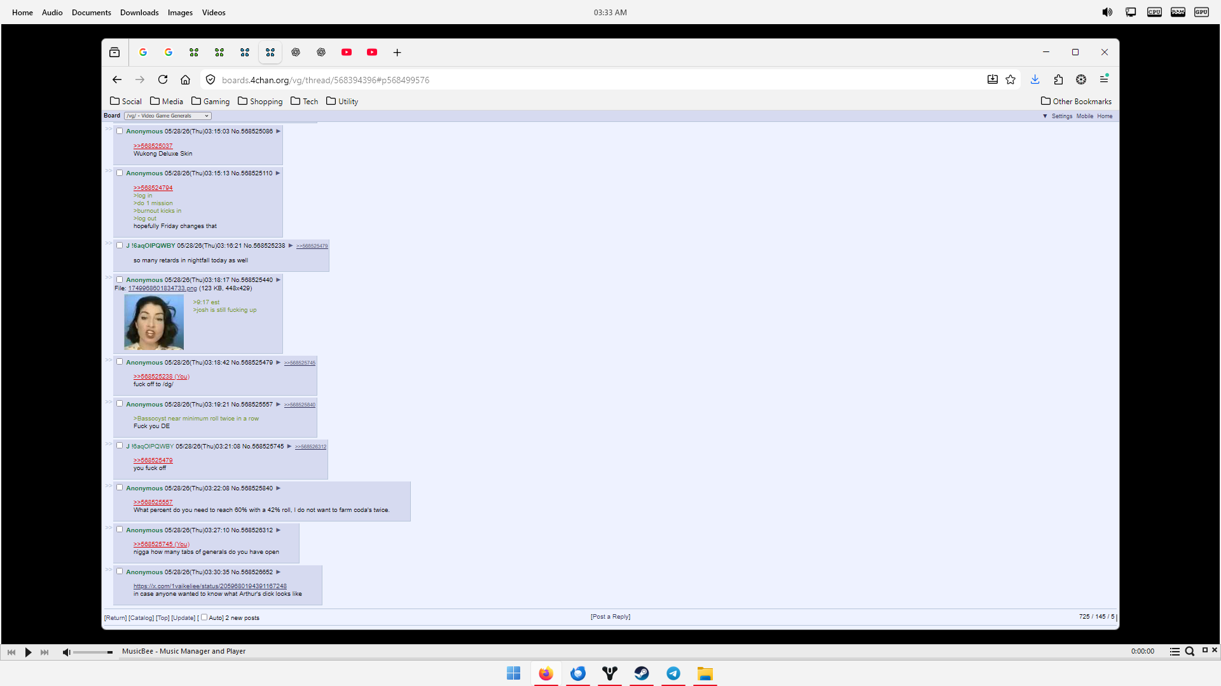The height and width of the screenshot is (686, 1221).
Task: Adjust the MusicBee volume slider
Action: click(93, 652)
